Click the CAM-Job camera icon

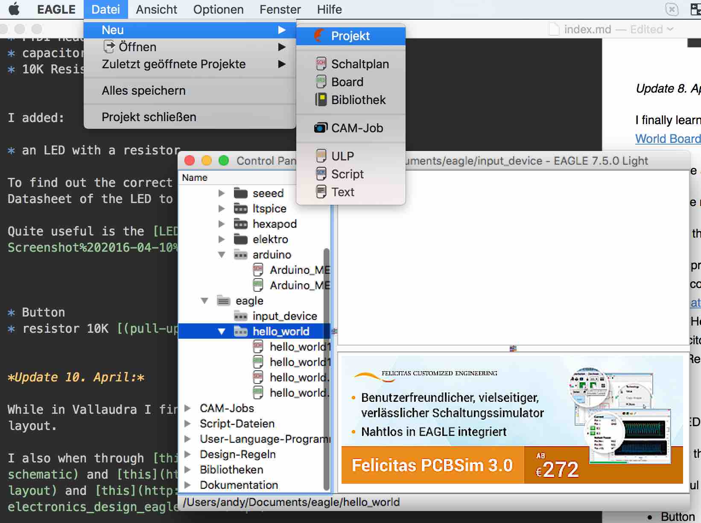pos(321,128)
